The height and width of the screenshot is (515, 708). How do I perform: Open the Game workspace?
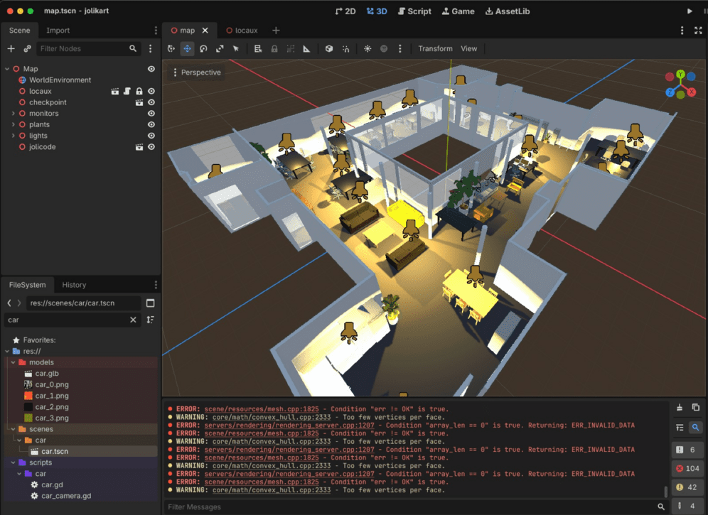[458, 11]
